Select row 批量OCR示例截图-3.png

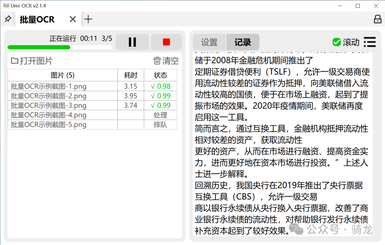click(x=92, y=106)
